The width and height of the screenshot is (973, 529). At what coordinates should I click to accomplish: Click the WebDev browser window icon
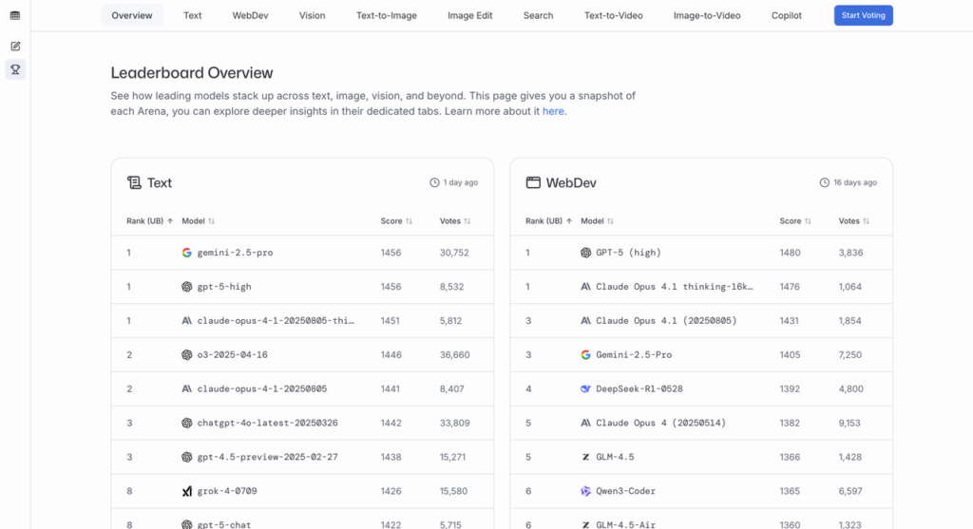tap(533, 182)
